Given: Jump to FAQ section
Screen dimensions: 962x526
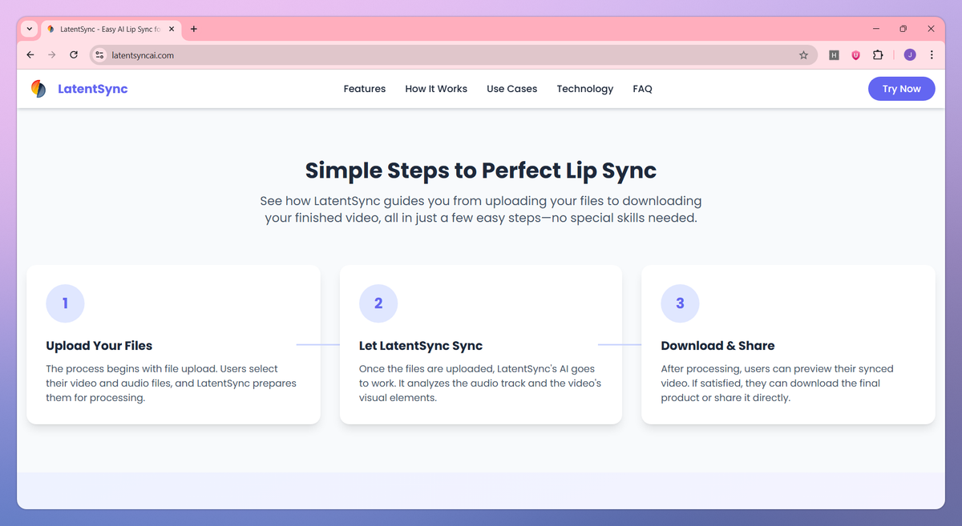Looking at the screenshot, I should click(x=642, y=89).
